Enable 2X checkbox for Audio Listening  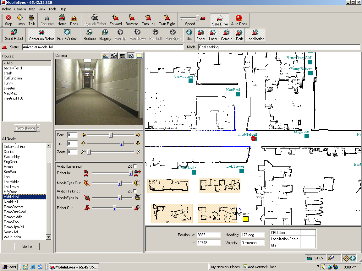[135, 166]
